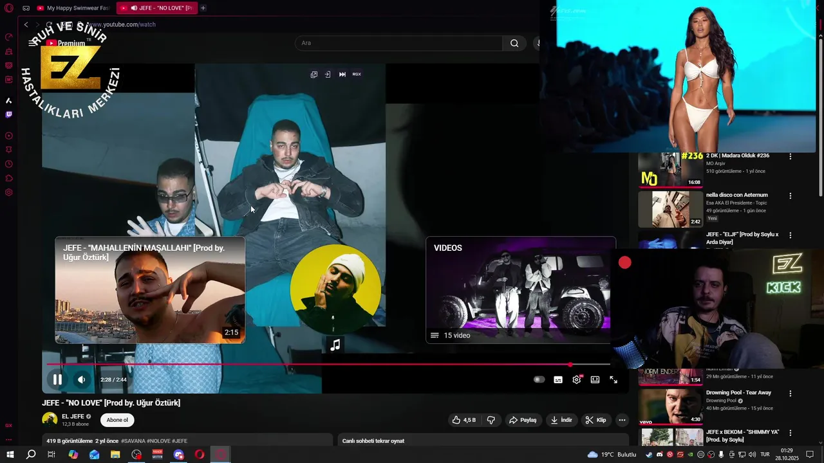Click the skip-forward icon on the video overlay

(342, 74)
